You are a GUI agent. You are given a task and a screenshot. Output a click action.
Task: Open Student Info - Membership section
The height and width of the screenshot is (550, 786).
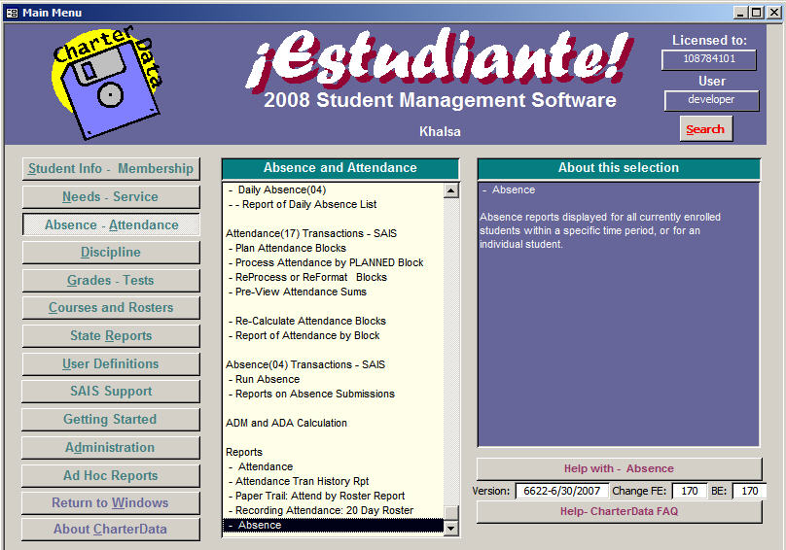tap(111, 169)
